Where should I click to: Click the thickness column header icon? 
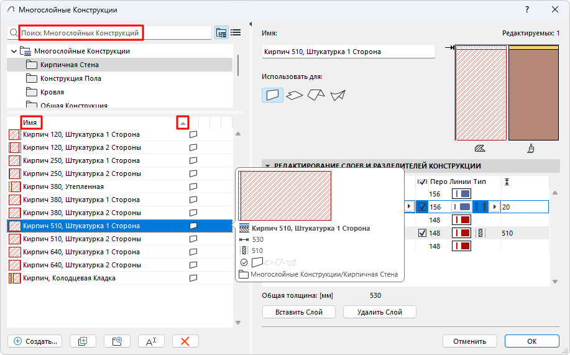[507, 182]
